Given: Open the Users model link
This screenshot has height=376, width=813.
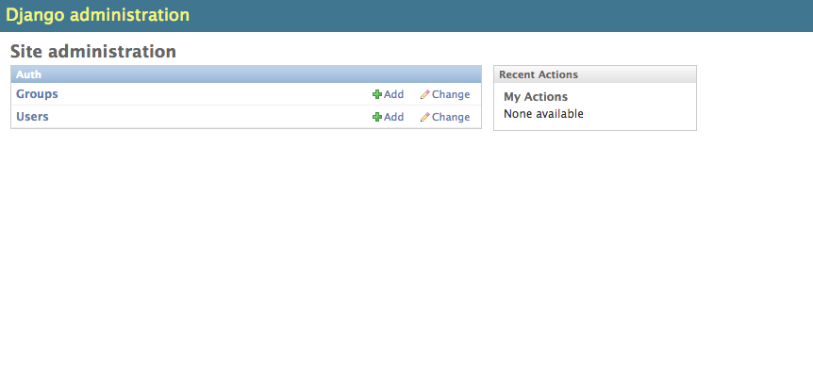Looking at the screenshot, I should (32, 117).
